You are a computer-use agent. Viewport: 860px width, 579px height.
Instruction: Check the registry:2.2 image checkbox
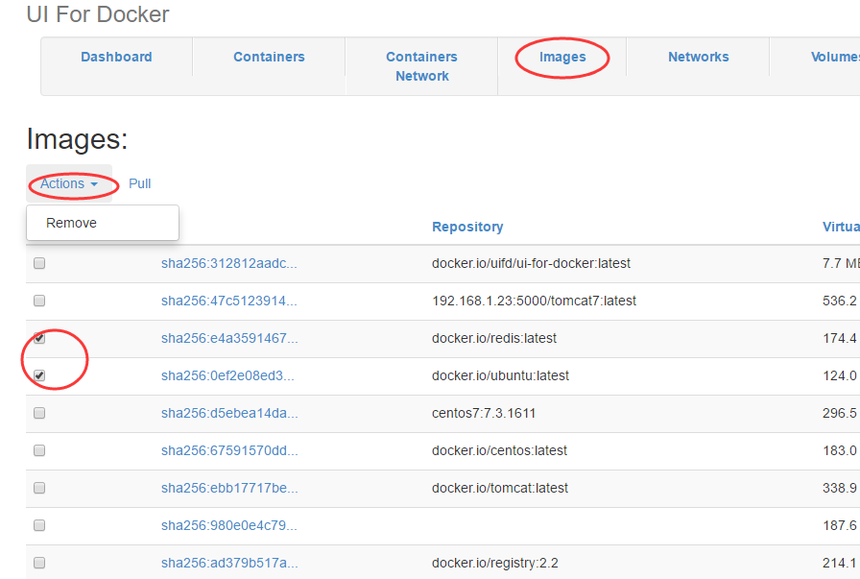tap(39, 563)
